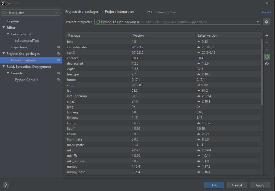This screenshot has height=191, width=275.
Task: Select the ca-certificates package row
Action: [x=164, y=47]
